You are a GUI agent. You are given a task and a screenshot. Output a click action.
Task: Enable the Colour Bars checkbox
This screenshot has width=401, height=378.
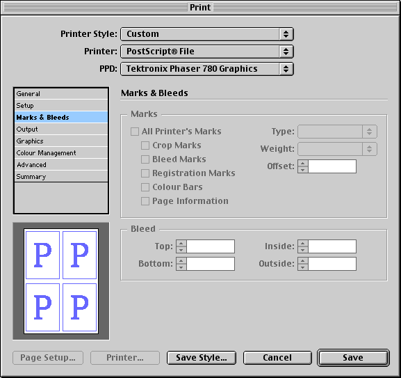[145, 187]
